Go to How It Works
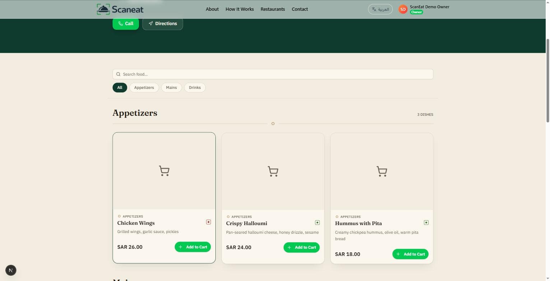The width and height of the screenshot is (550, 281). pos(239,9)
